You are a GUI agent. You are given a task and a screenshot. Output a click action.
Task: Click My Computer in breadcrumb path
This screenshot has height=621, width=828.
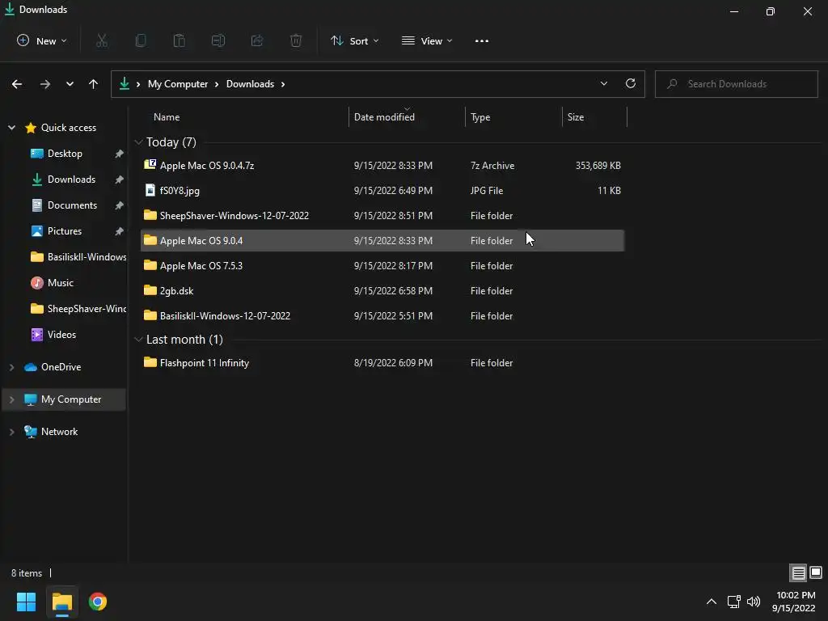(178, 84)
